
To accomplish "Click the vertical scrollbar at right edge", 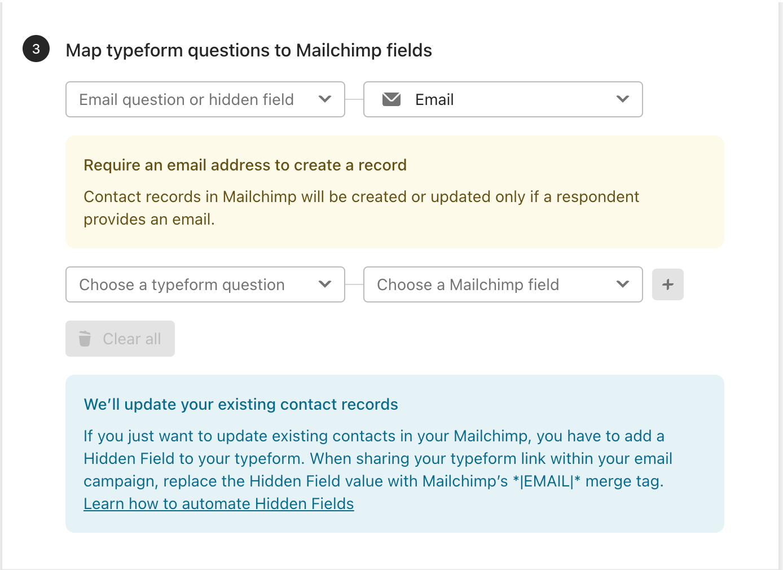I will [781, 282].
